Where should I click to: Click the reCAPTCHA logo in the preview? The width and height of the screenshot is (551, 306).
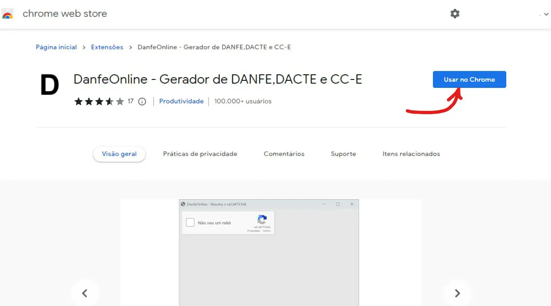(262, 220)
